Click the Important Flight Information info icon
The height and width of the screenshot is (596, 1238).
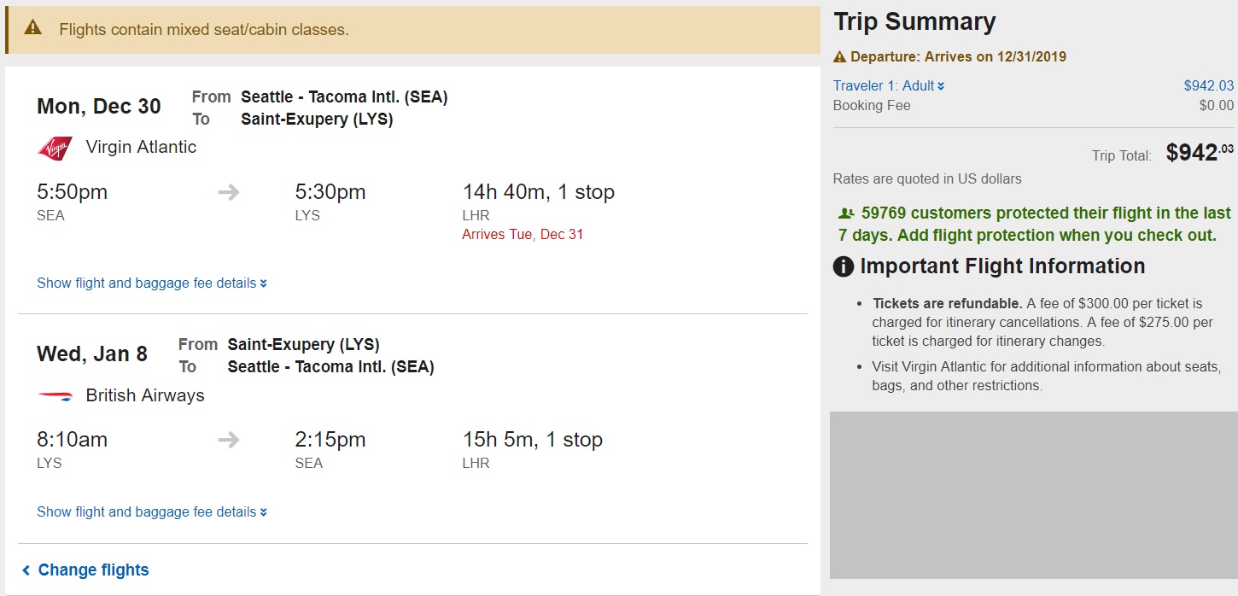[x=844, y=267]
